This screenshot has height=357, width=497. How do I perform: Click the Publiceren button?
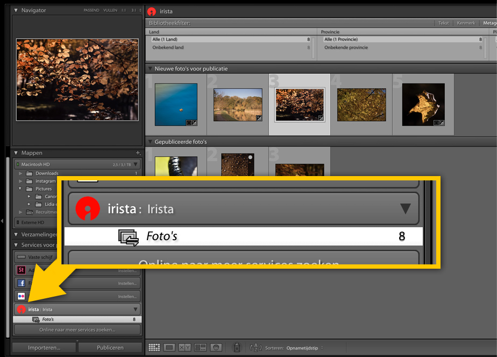(x=110, y=348)
